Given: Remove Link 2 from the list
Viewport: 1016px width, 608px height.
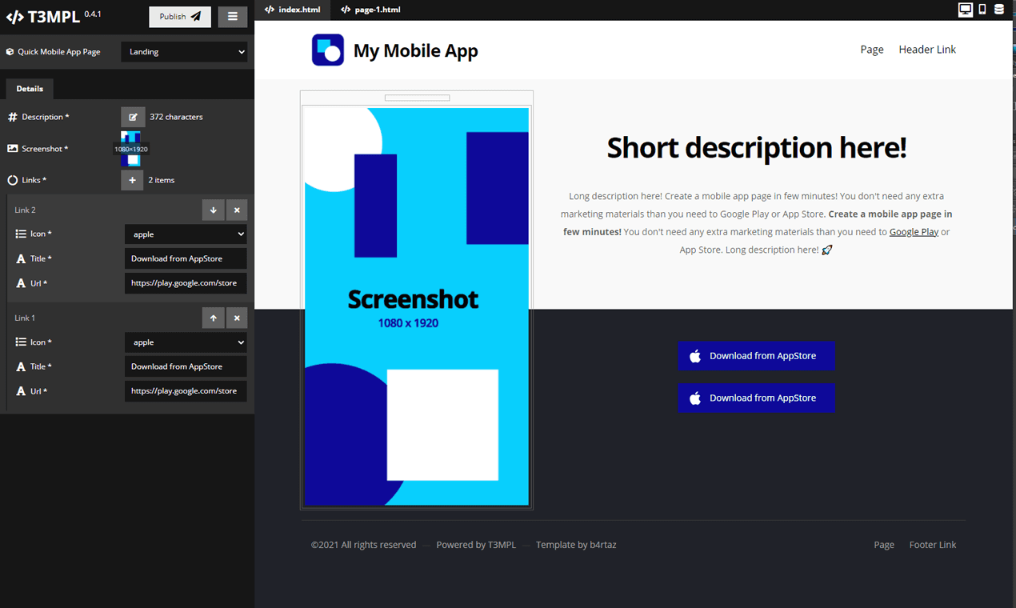Looking at the screenshot, I should click(x=237, y=210).
